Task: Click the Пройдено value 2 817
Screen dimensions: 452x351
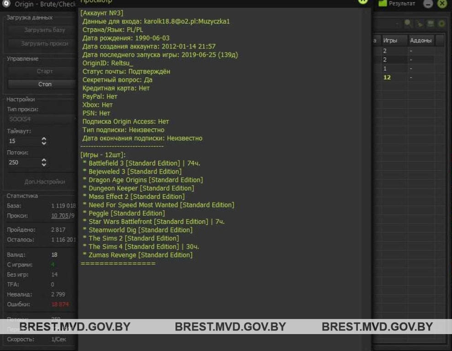Action: coord(58,230)
